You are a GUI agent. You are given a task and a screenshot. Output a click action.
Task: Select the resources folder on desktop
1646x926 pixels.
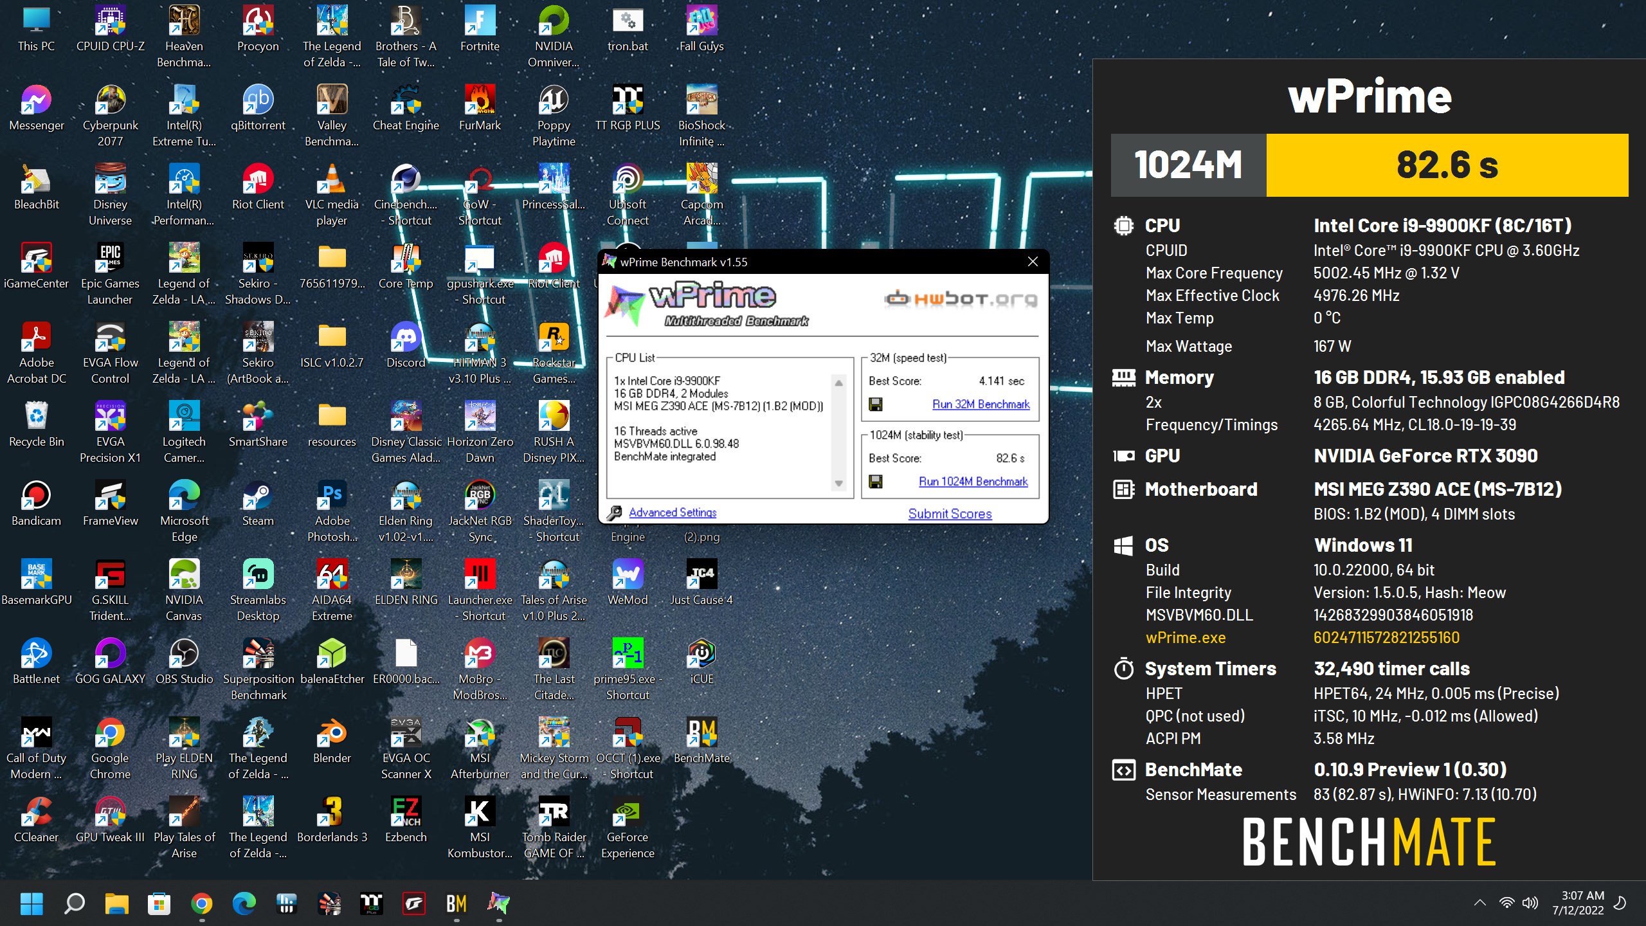[x=332, y=425]
